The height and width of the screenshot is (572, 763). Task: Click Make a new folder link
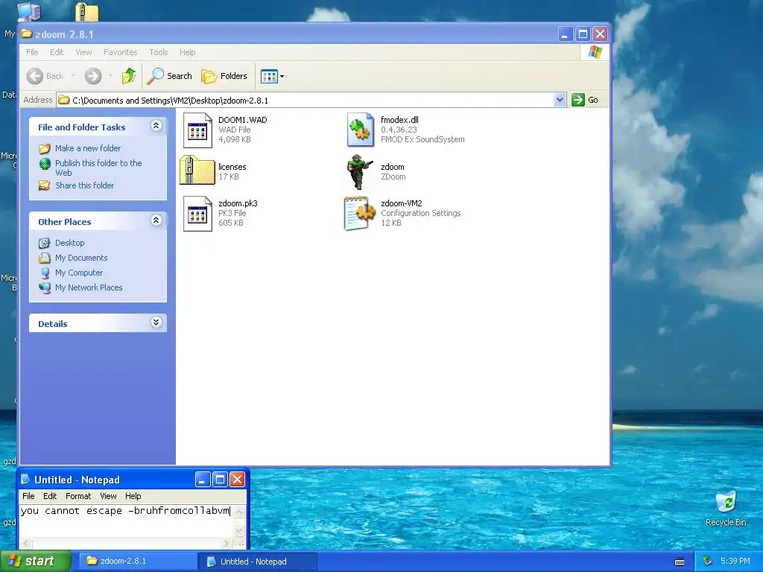pyautogui.click(x=88, y=148)
